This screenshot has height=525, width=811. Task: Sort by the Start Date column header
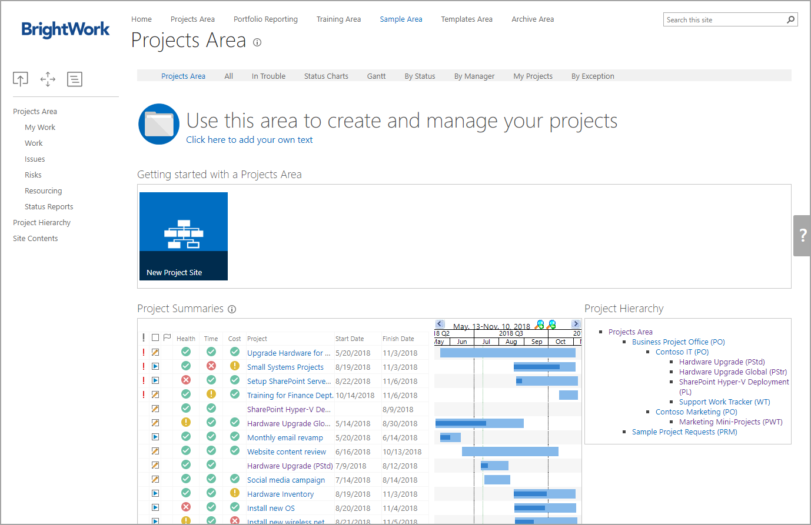pyautogui.click(x=350, y=339)
